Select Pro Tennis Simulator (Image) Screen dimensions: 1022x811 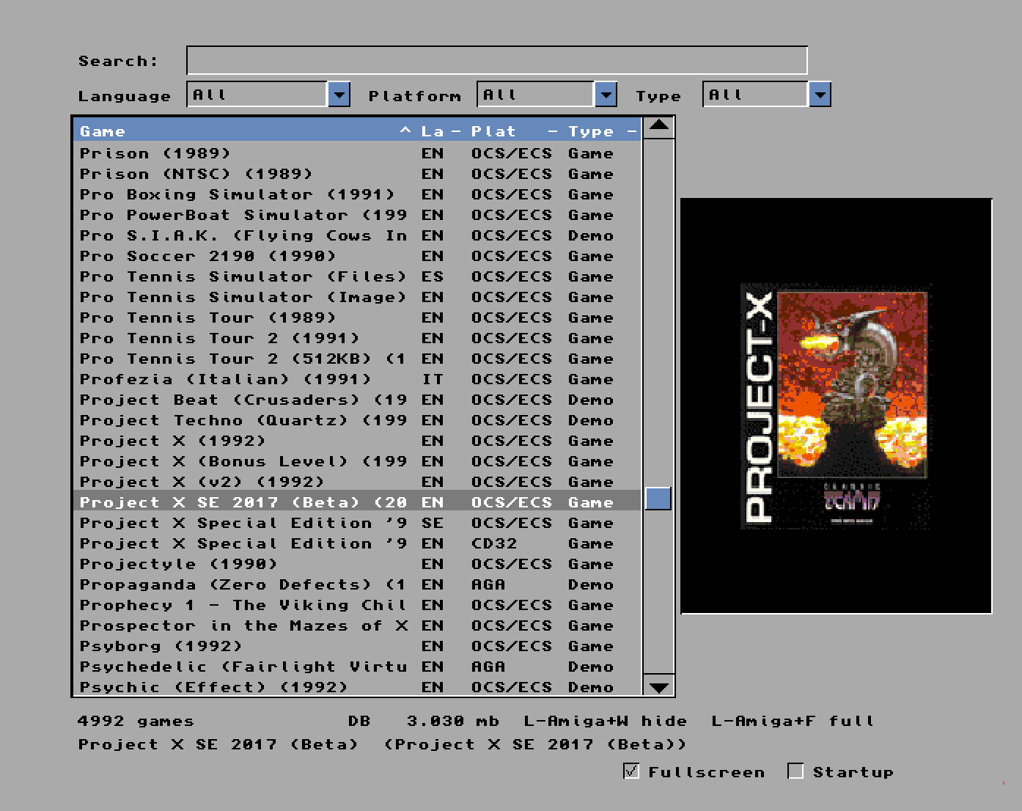click(357, 297)
